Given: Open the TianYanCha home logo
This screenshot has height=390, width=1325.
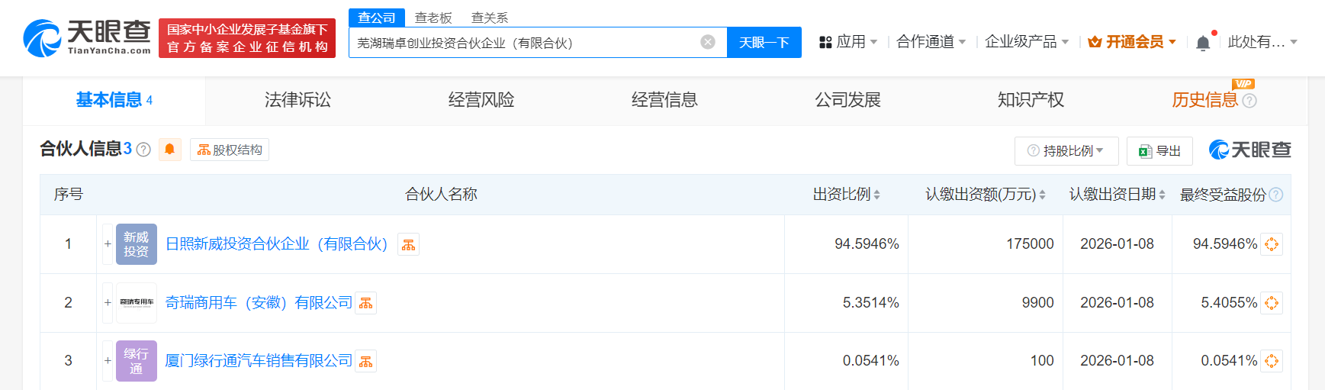Looking at the screenshot, I should coord(87,38).
